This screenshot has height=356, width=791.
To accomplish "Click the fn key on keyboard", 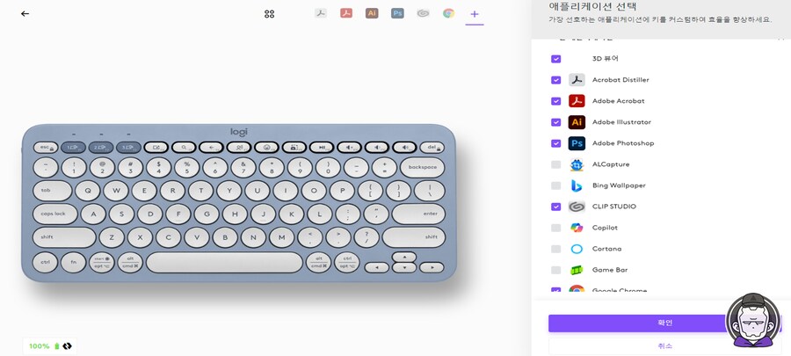I will (x=74, y=263).
